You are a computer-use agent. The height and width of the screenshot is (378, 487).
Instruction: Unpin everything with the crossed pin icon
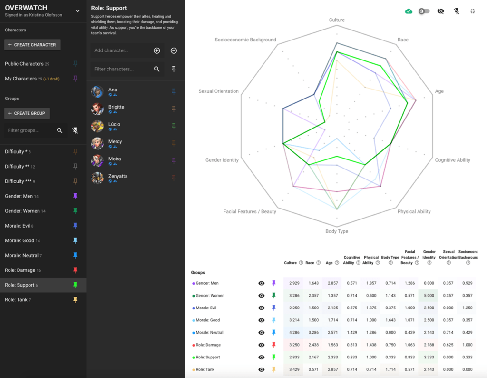point(456,10)
